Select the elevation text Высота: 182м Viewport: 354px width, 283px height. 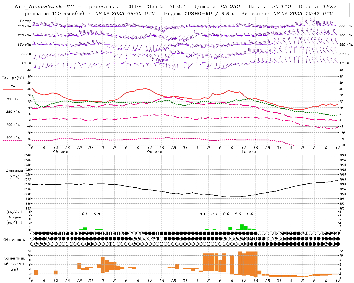(317, 7)
